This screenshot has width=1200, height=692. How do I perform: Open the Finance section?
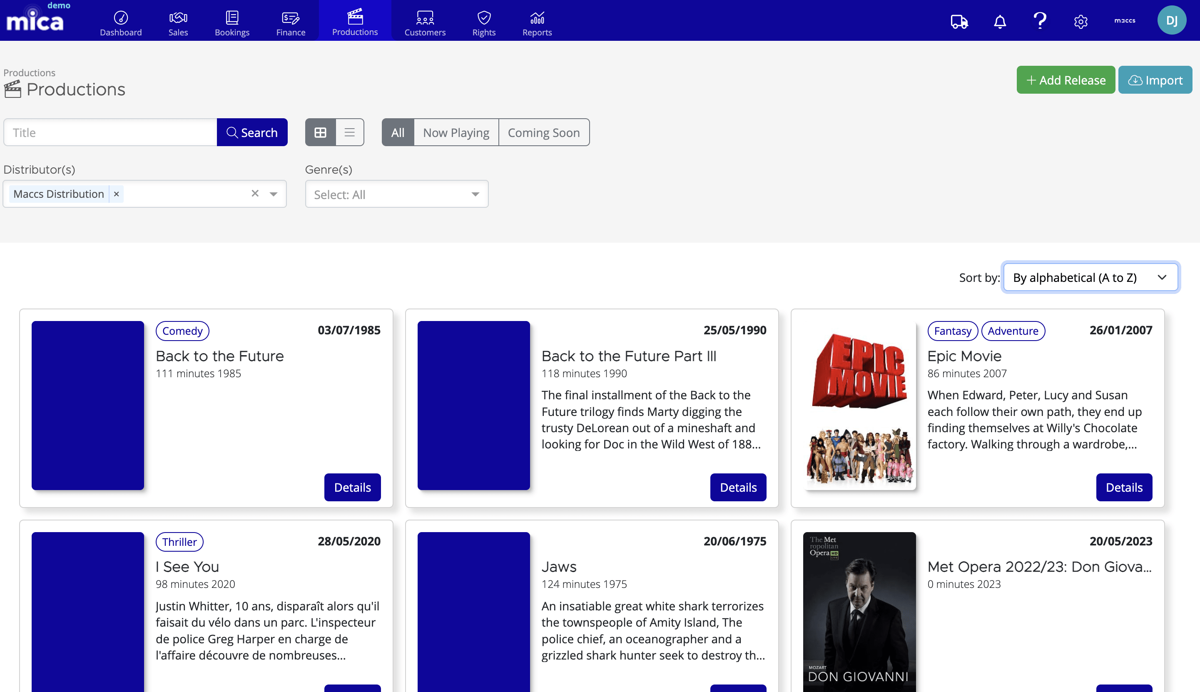click(290, 21)
